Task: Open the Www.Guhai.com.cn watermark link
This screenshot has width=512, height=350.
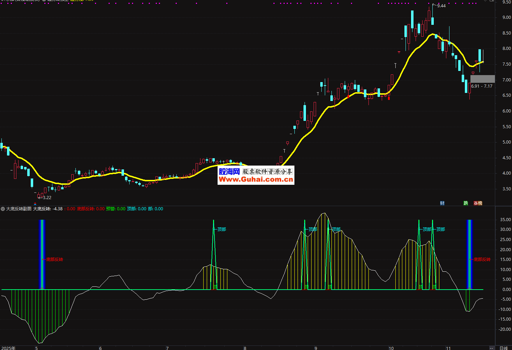Action: pos(256,180)
